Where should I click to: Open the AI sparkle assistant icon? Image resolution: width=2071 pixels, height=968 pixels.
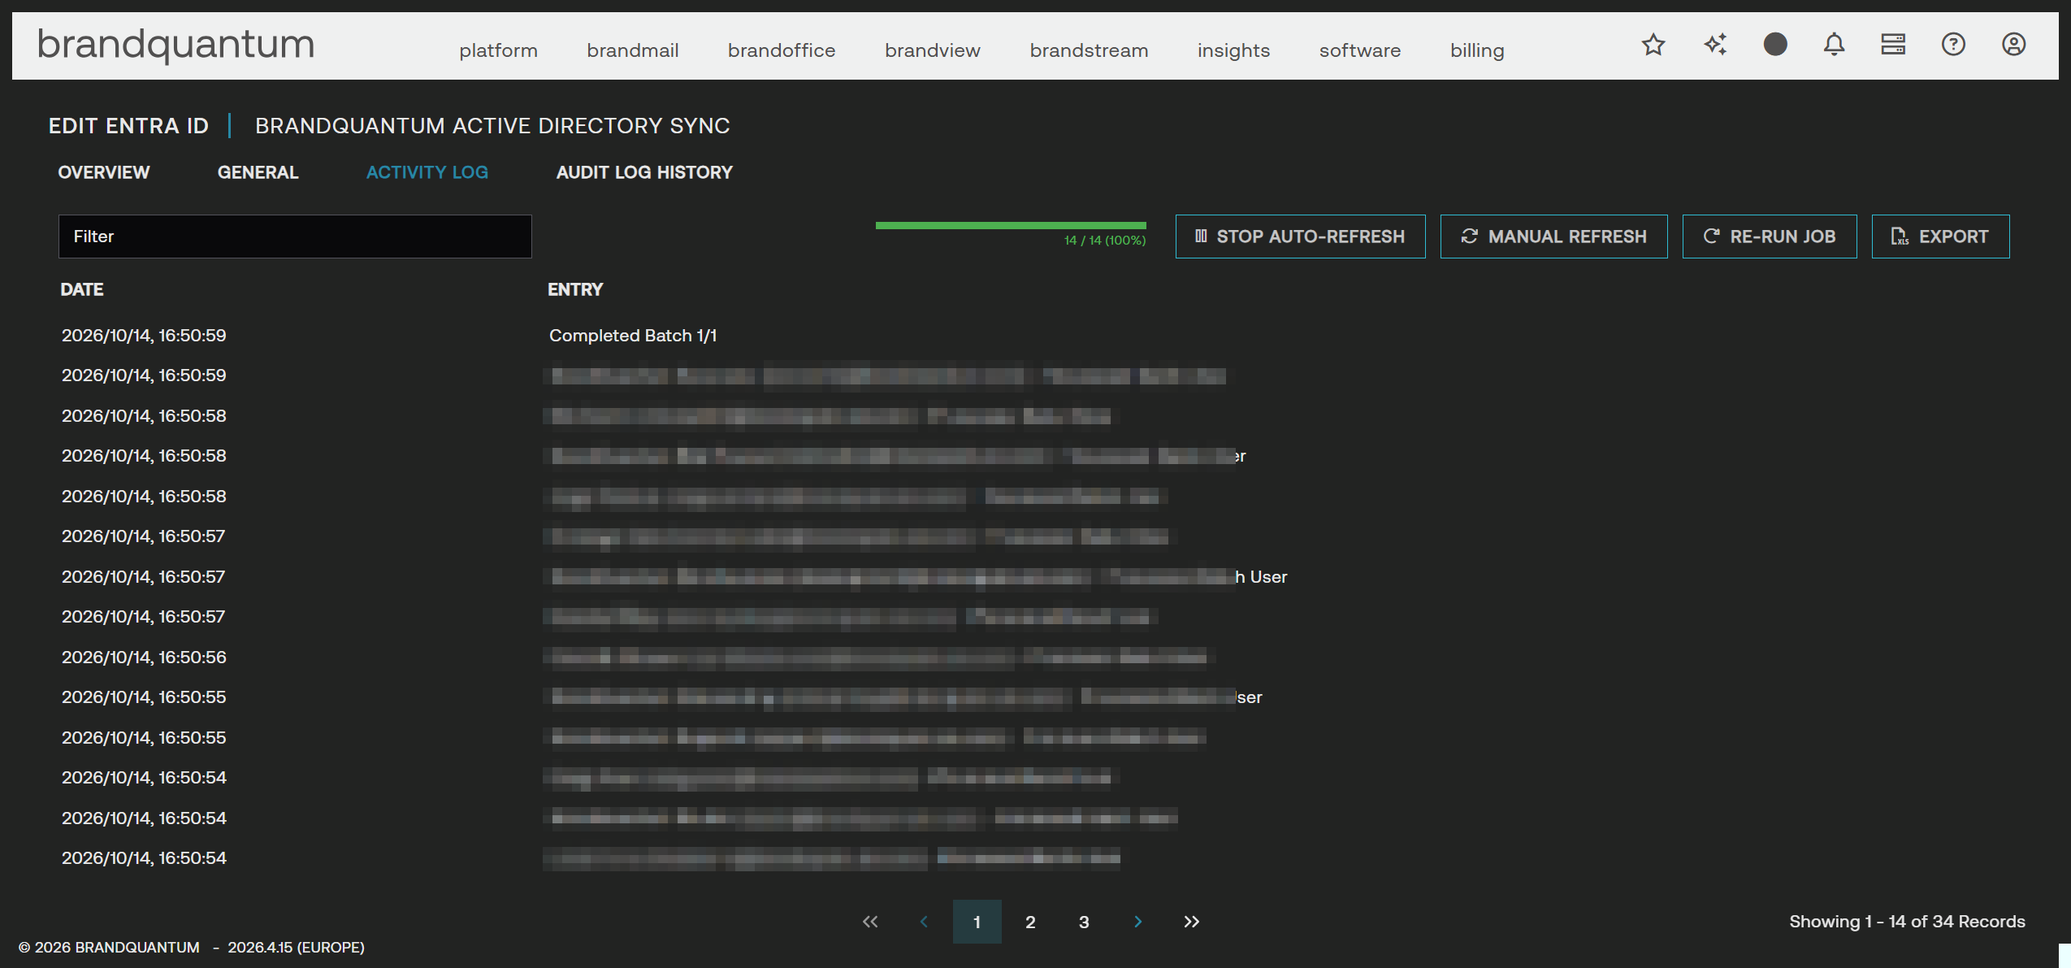[x=1715, y=45]
